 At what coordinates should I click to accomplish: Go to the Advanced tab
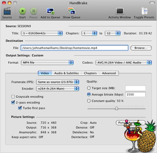[109, 73]
